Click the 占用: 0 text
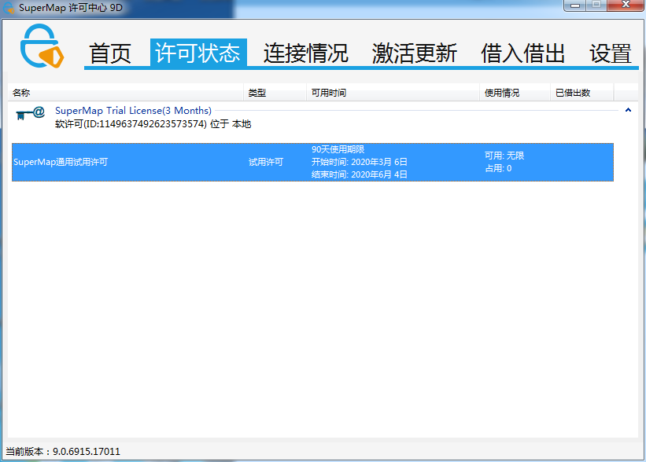646x462 pixels. point(498,168)
